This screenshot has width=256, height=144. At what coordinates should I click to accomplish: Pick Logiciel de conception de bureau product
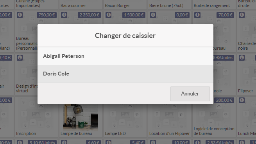pos(214,117)
